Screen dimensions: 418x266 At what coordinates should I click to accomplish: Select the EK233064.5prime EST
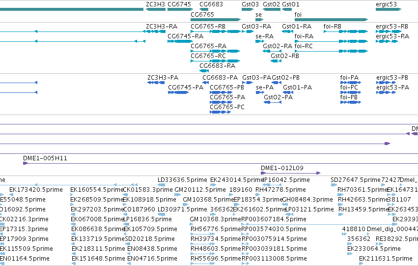[350, 254]
